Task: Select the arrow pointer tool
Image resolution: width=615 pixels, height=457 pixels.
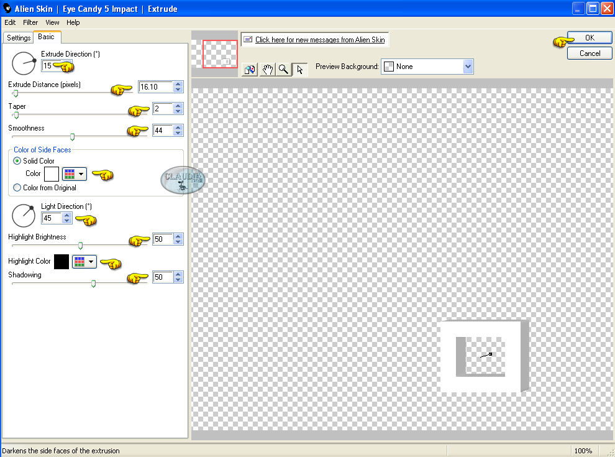Action: click(300, 70)
